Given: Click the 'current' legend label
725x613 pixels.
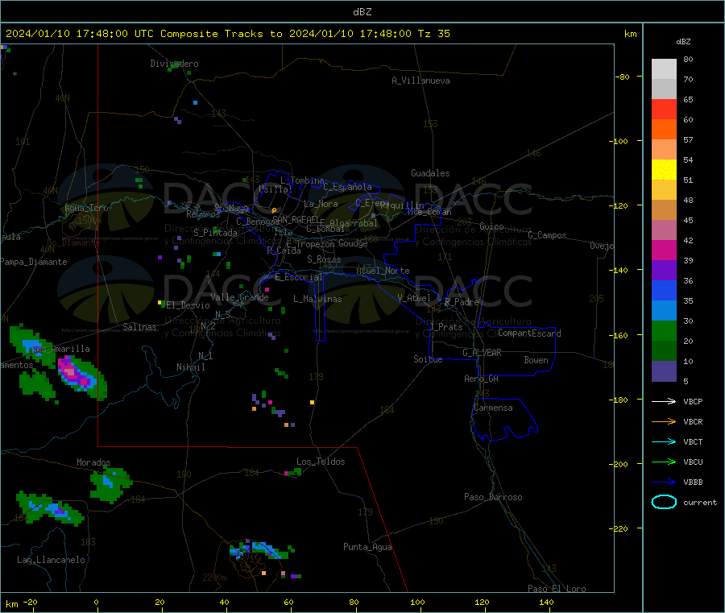Looking at the screenshot, I should (700, 502).
